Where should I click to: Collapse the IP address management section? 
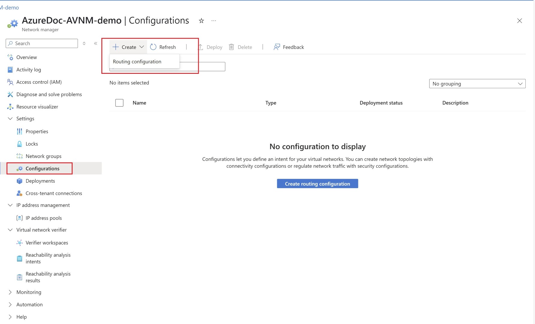(x=10, y=205)
